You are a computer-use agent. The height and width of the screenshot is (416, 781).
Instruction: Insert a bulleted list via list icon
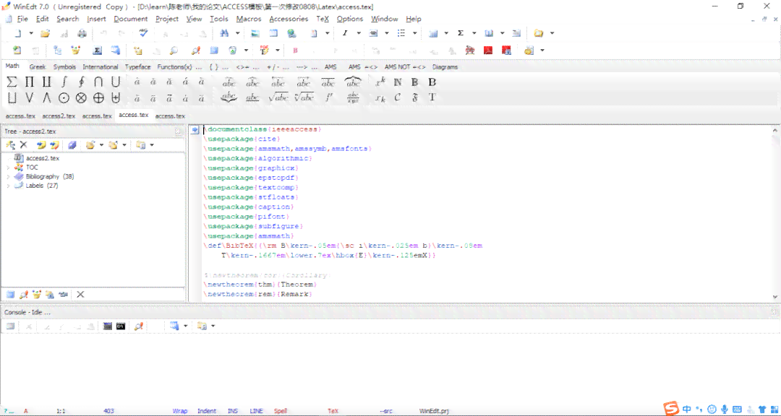[401, 33]
